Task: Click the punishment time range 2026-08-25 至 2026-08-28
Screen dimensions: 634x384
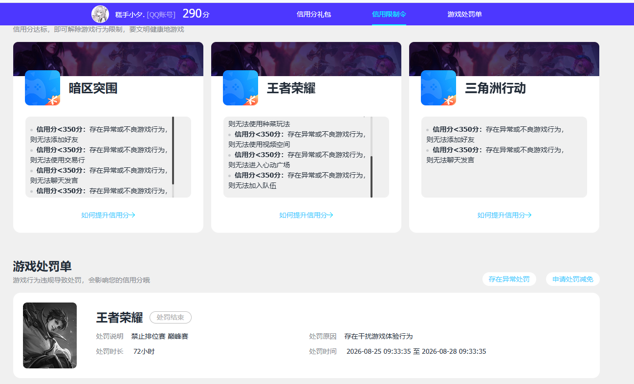Action: (x=416, y=351)
